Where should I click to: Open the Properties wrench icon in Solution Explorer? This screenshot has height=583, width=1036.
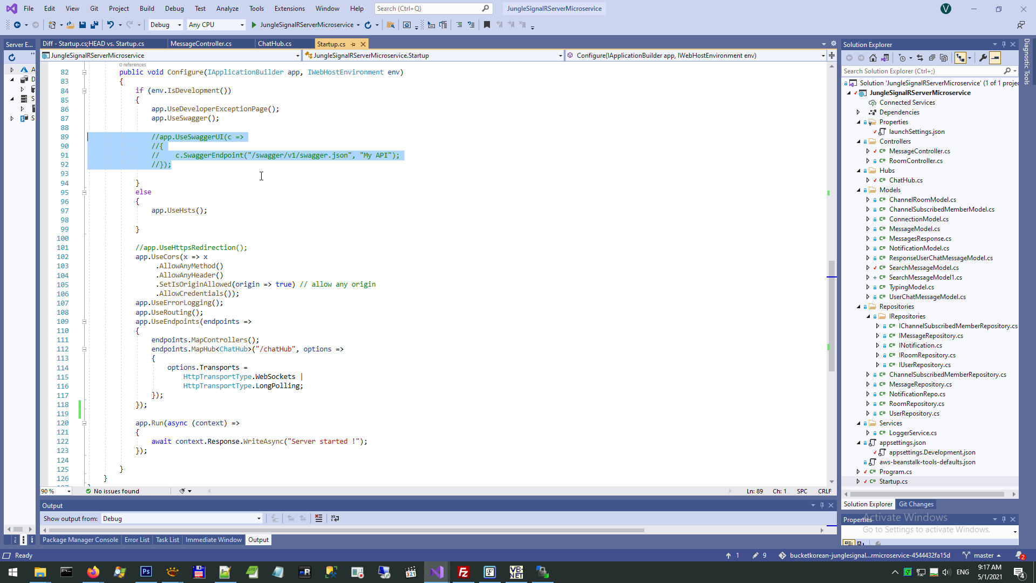(x=983, y=58)
